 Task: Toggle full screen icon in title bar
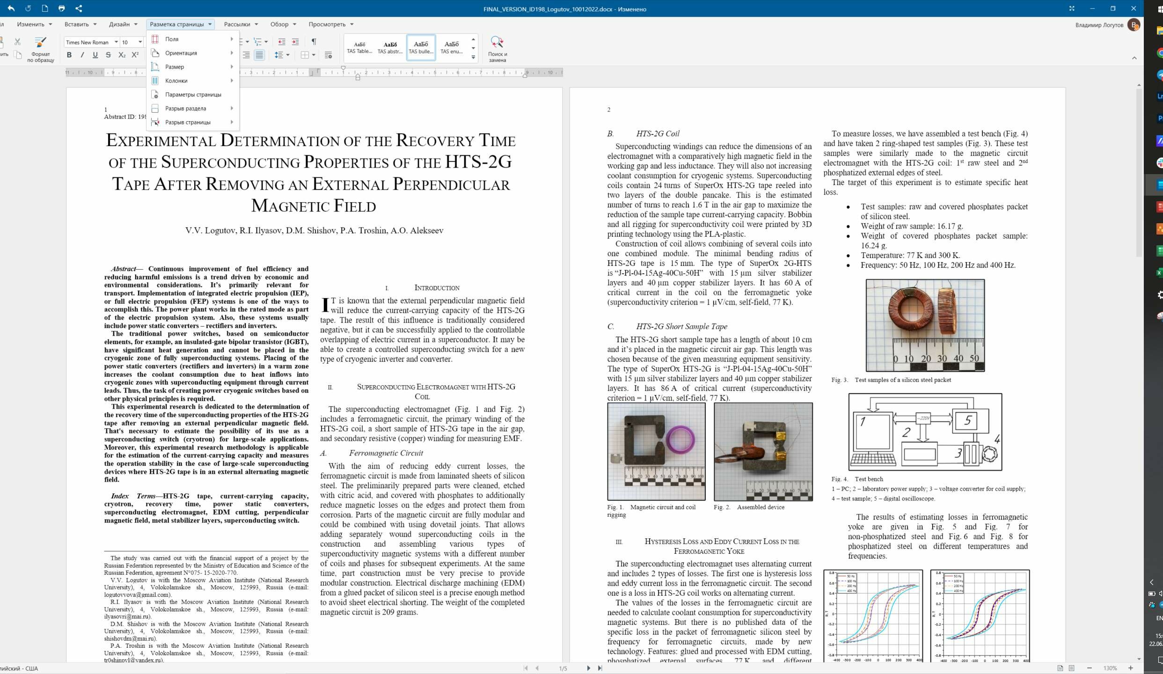[1072, 8]
